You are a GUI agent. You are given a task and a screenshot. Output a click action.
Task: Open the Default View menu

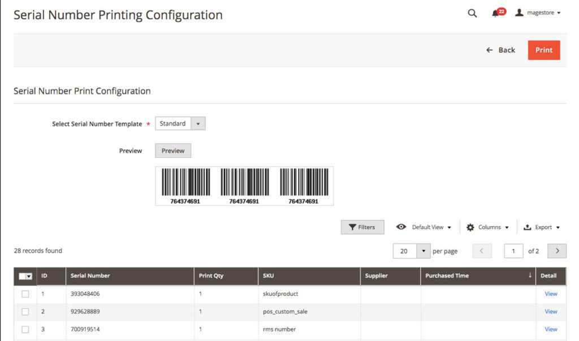pyautogui.click(x=427, y=227)
